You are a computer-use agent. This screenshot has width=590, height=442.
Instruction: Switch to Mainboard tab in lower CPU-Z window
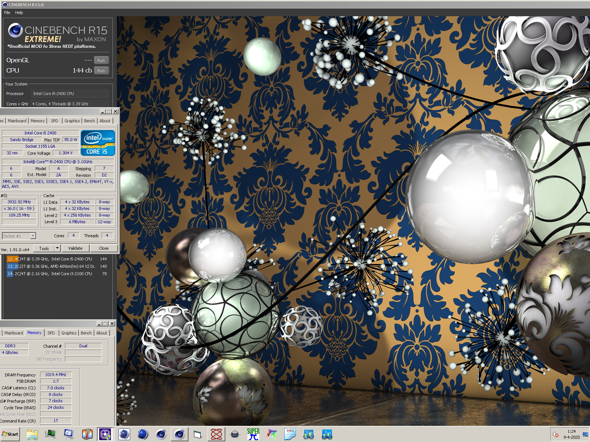coord(14,333)
